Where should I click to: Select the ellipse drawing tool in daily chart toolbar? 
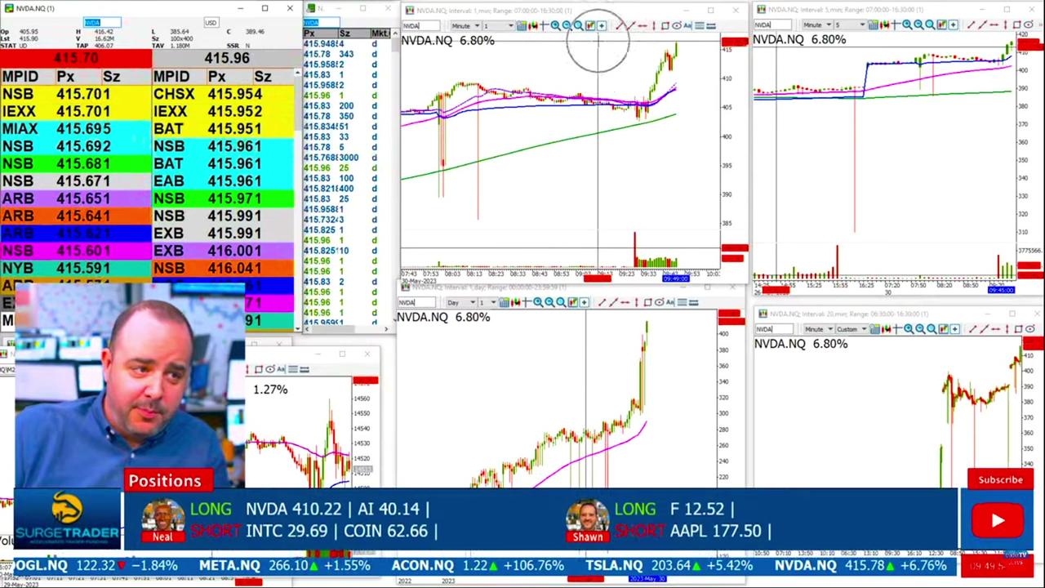tap(659, 302)
